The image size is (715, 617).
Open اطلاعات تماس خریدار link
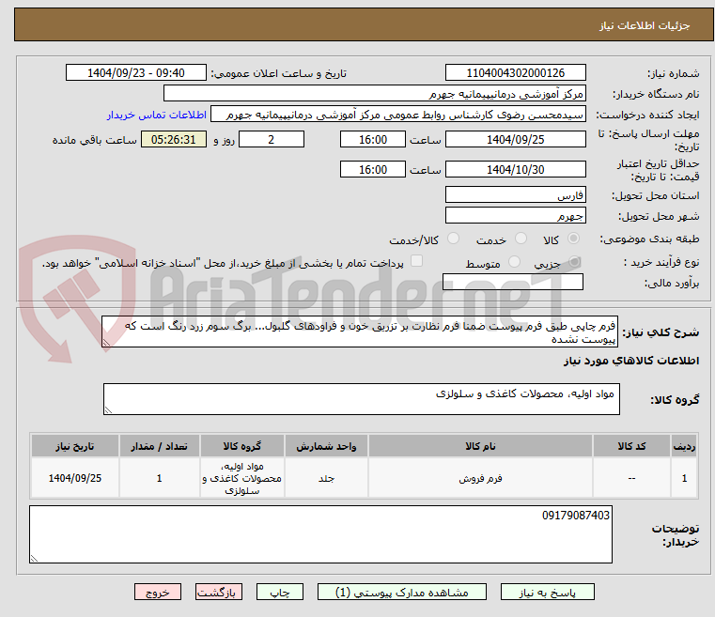click(157, 115)
